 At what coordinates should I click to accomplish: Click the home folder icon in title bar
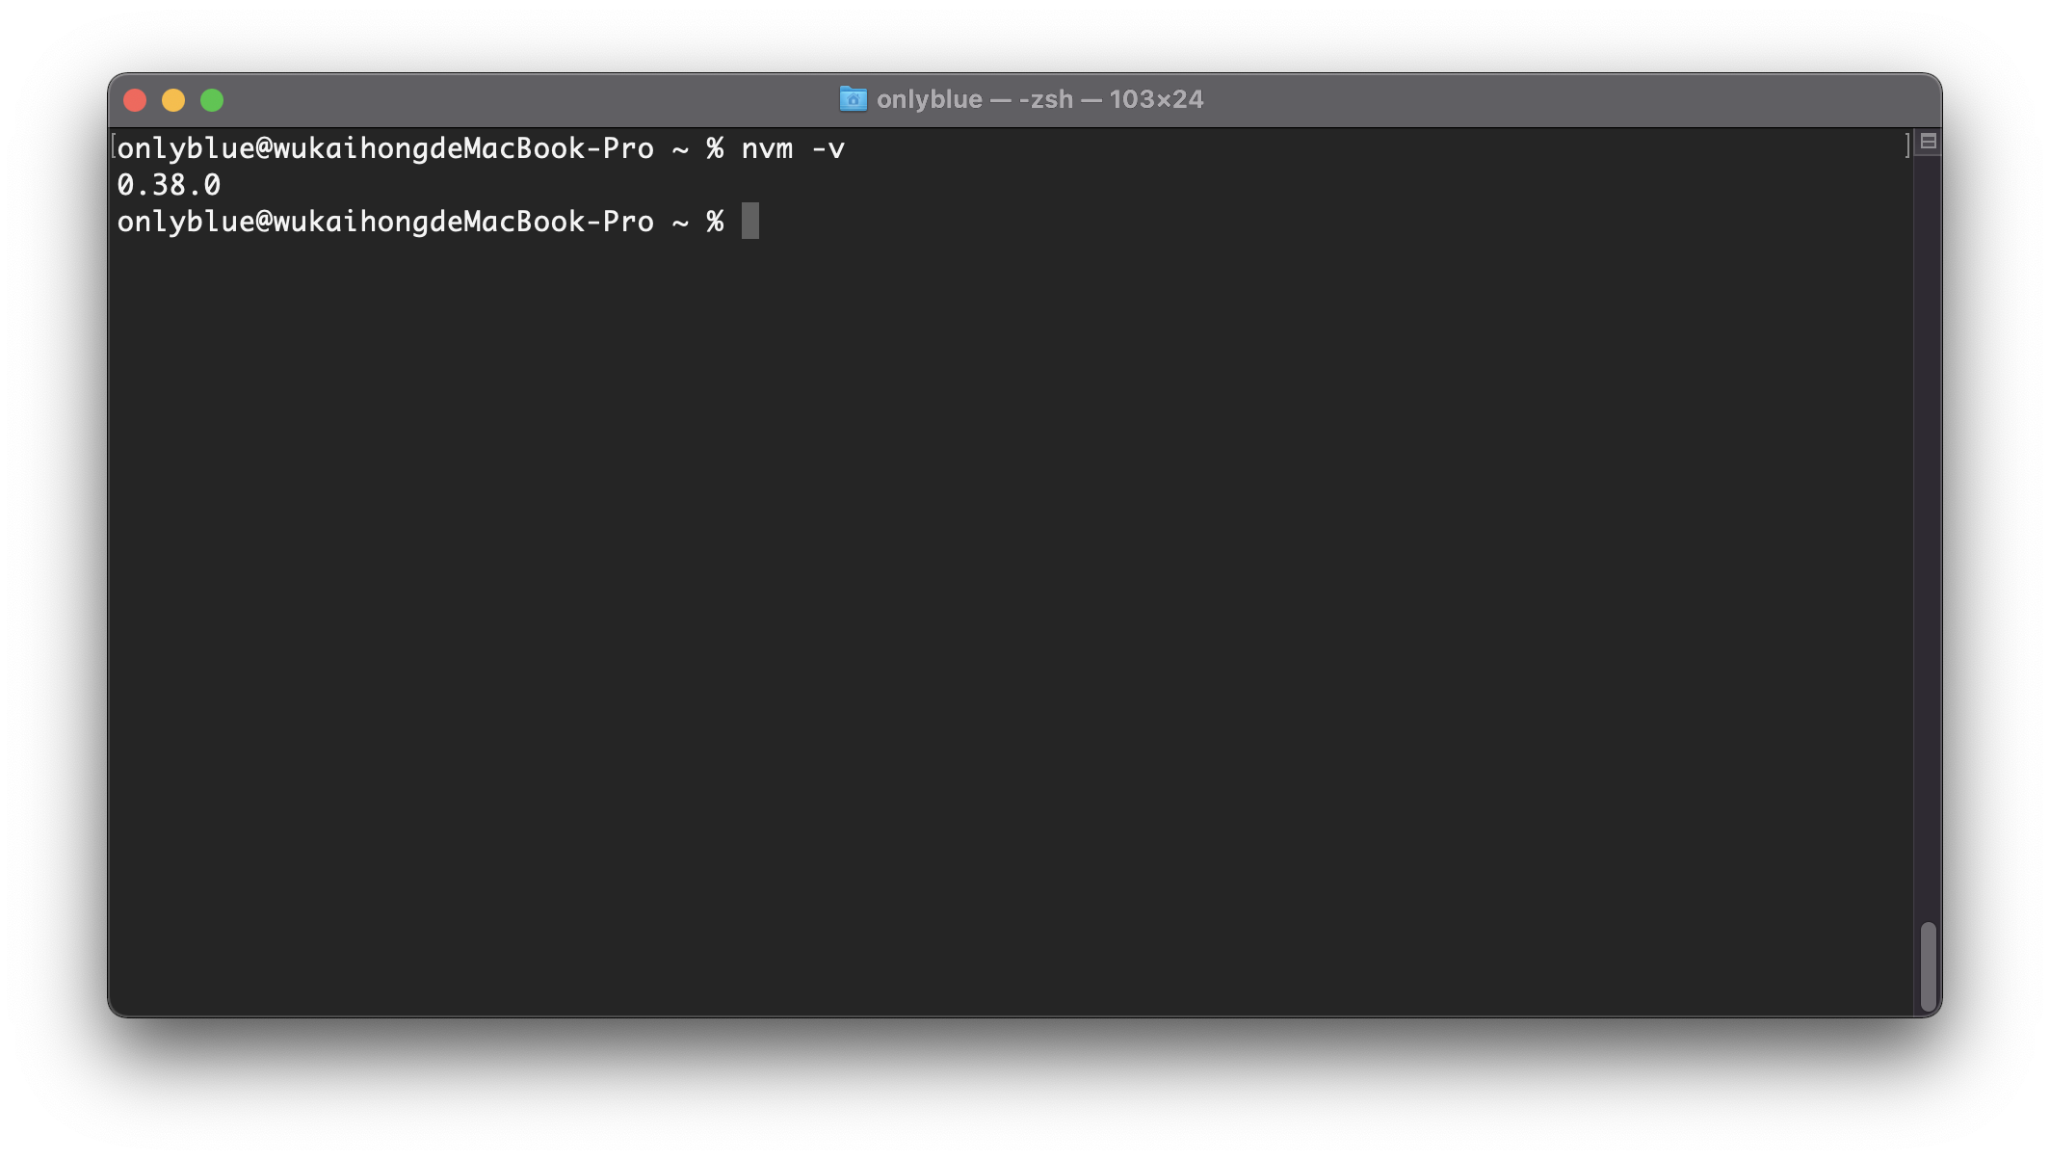[x=853, y=99]
